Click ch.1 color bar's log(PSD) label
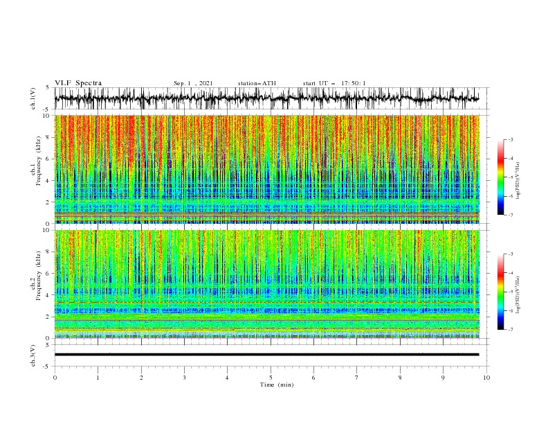This screenshot has height=424, width=548. pos(518,181)
